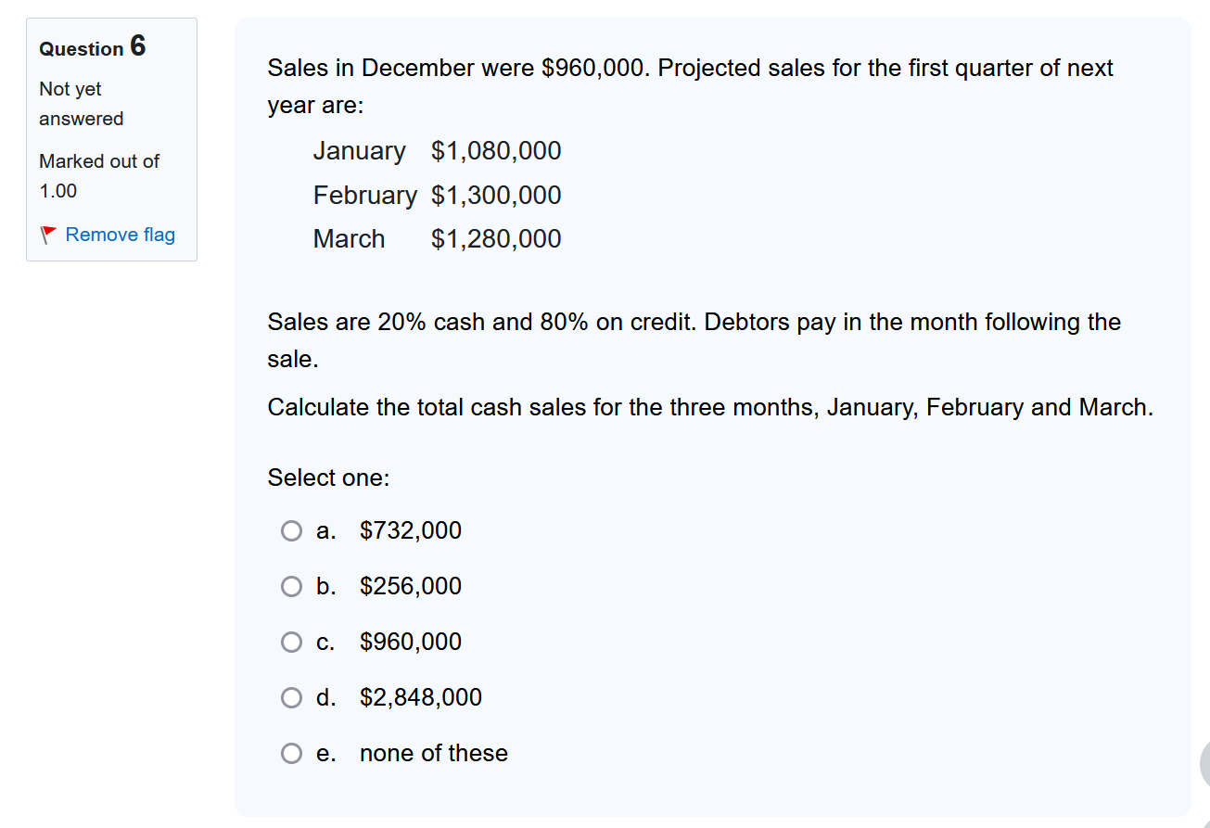Choose the 'none of these' option
Screen dimensions: 1210x828
coord(291,753)
